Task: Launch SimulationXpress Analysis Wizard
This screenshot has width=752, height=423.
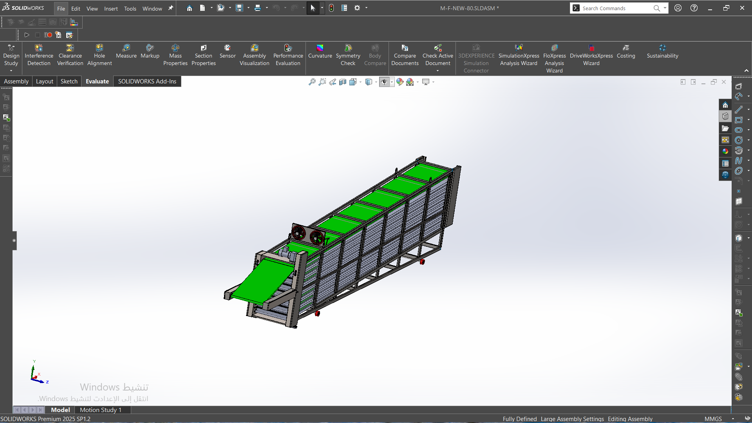Action: pyautogui.click(x=519, y=55)
